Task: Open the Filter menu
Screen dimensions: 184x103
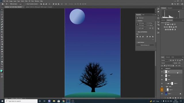Action: pyautogui.click(x=26, y=1)
